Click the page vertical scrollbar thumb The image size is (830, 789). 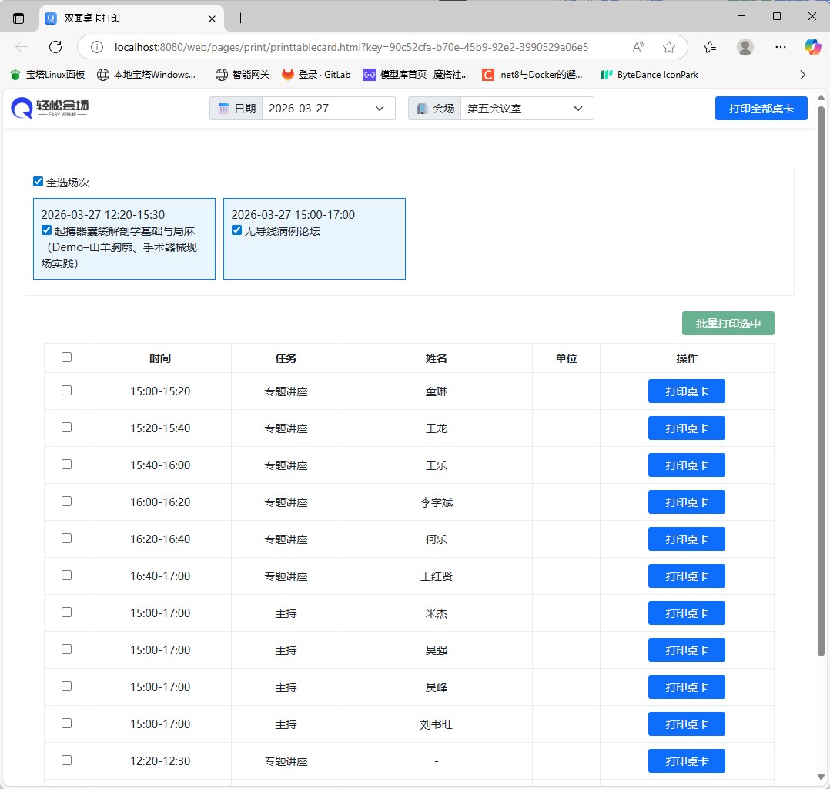(821, 381)
